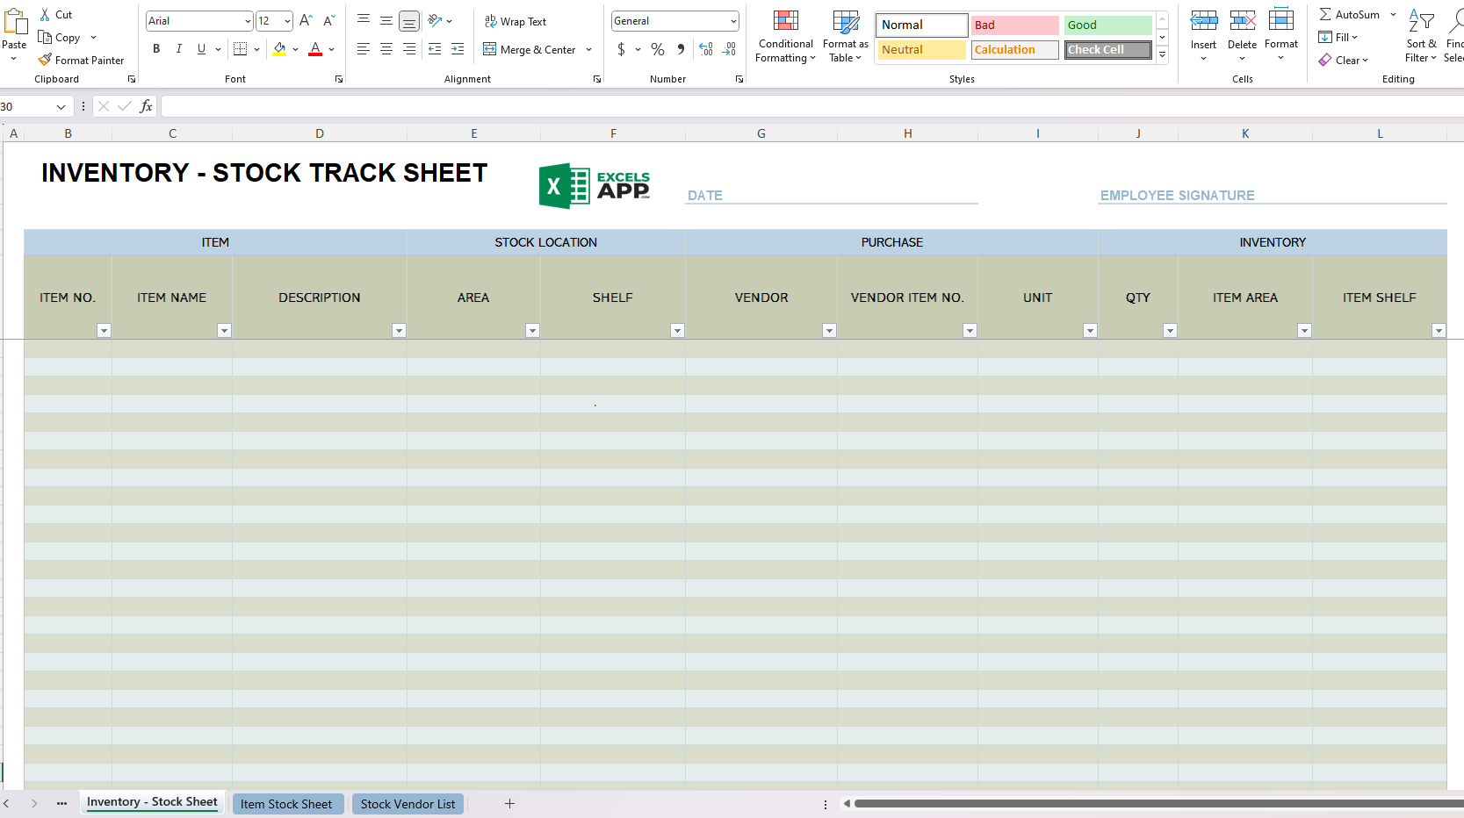The height and width of the screenshot is (818, 1464).
Task: Add a new sheet with the plus button
Action: 509,803
